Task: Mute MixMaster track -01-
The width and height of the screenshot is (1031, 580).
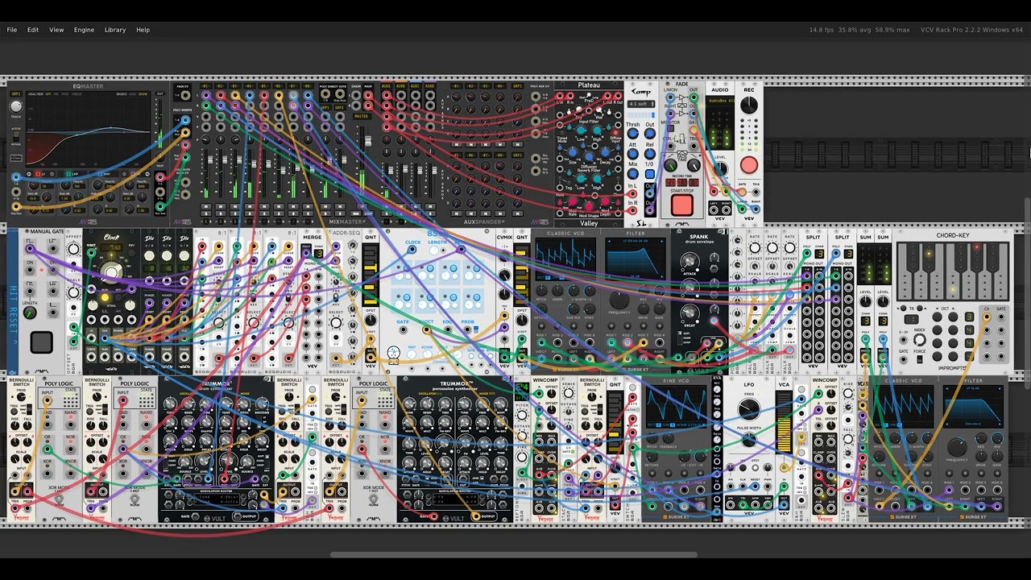Action: 205,208
